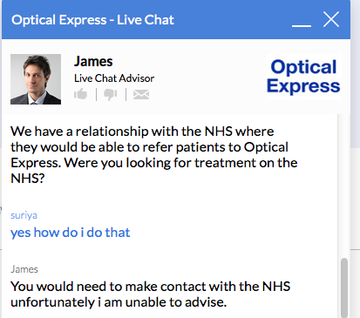This screenshot has width=360, height=318.
Task: Click the Optical Express logo
Action: pos(303,77)
